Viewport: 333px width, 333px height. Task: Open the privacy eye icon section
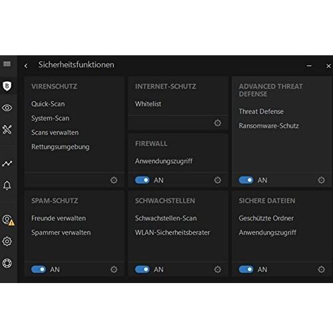[x=7, y=108]
